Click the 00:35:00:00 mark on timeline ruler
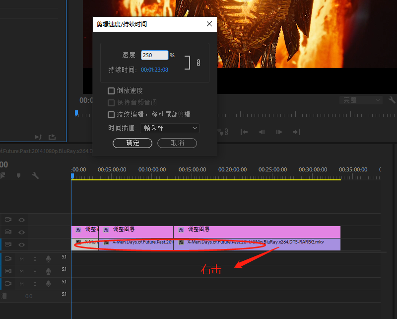 [x=353, y=169]
